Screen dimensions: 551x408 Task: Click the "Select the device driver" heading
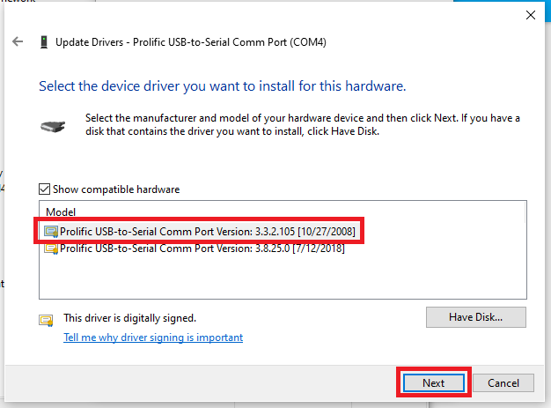pos(222,87)
